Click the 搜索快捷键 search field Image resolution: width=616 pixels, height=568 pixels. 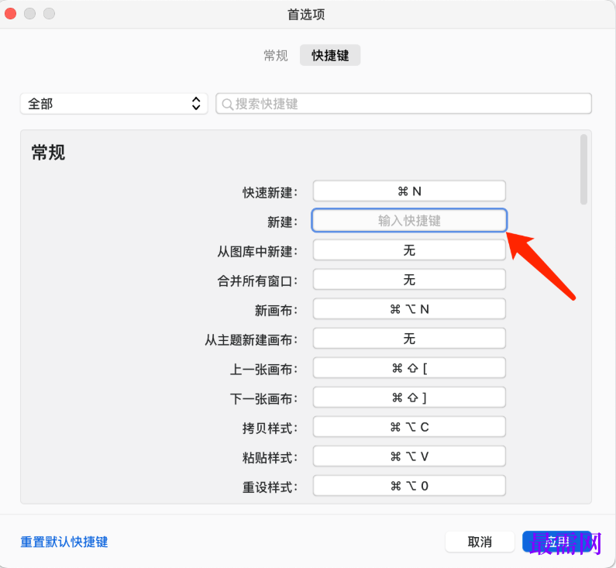click(x=404, y=104)
